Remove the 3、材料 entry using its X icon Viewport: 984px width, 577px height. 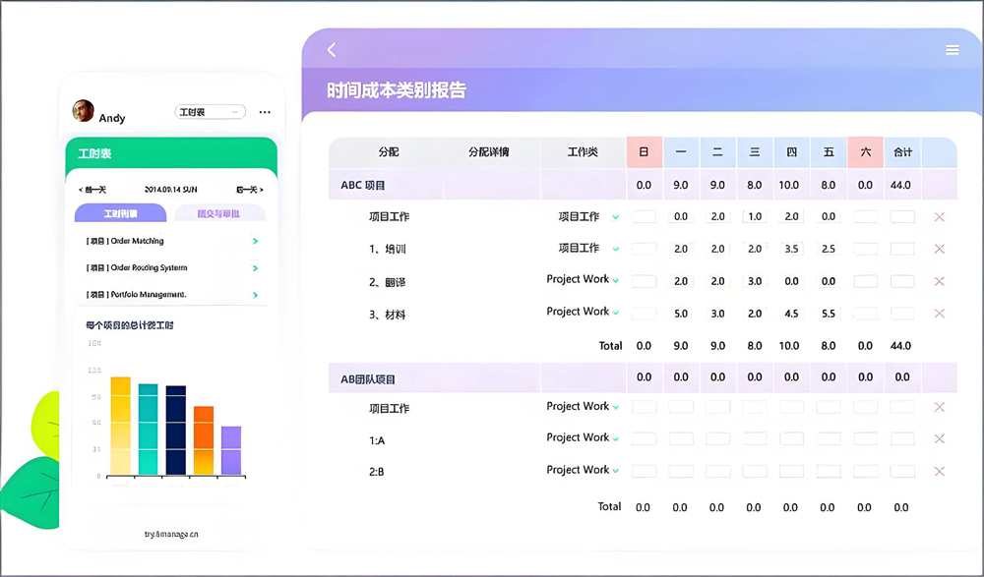pos(940,313)
